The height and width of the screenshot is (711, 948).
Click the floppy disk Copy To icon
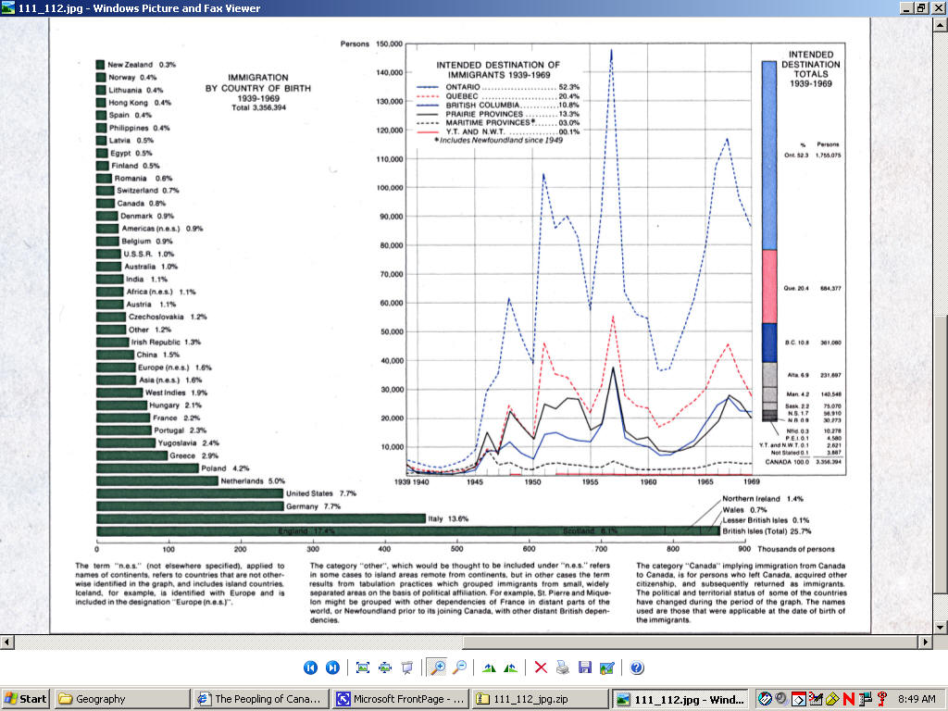point(584,667)
